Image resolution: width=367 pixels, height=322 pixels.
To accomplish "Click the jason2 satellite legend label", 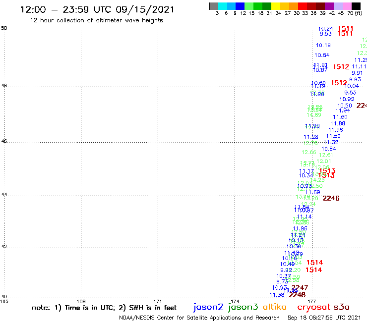I will pos(208,307).
